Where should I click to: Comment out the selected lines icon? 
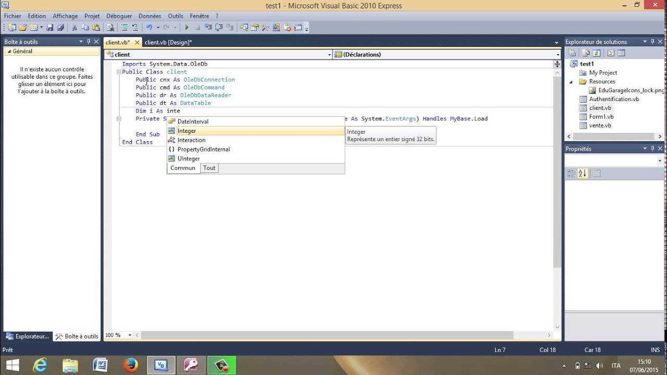point(125,28)
